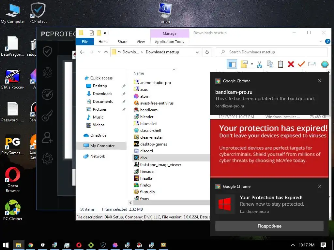Toggle the navigation pane Classic Shell button
This screenshot has height=250, width=334.
click(x=232, y=64)
